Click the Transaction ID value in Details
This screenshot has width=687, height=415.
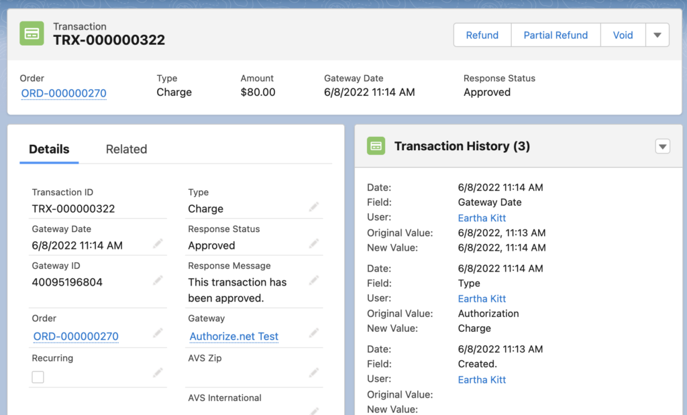[x=73, y=209]
